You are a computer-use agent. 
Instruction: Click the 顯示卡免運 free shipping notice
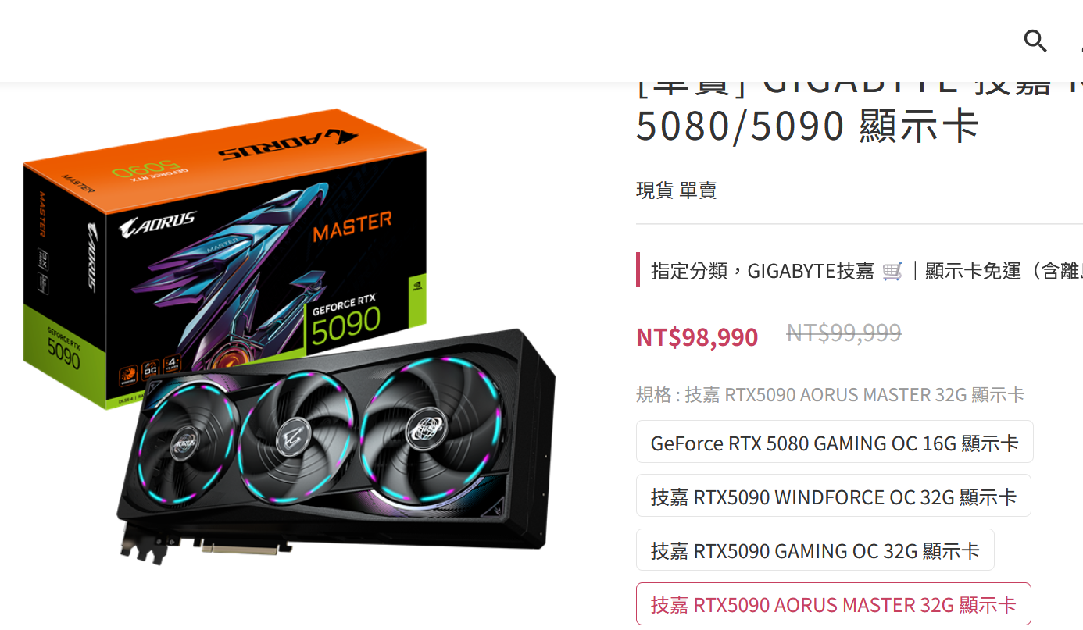click(x=973, y=271)
